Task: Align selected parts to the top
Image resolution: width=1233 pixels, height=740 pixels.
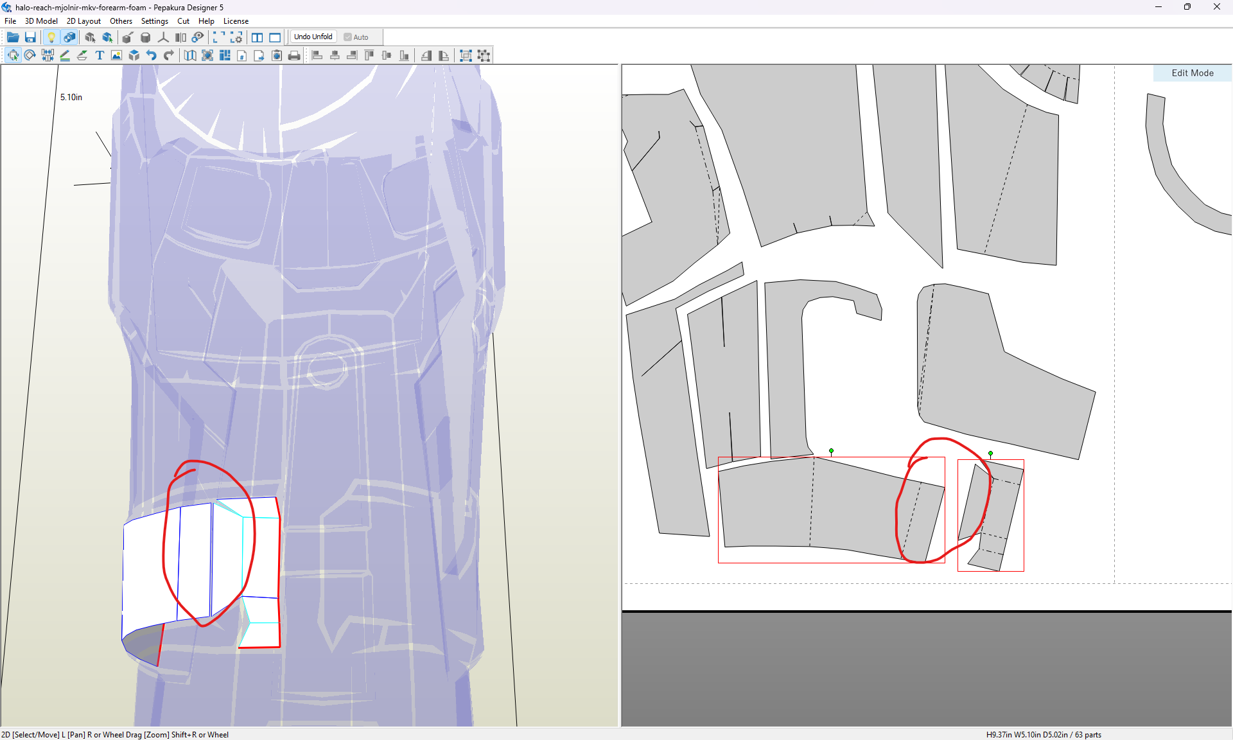Action: (369, 55)
